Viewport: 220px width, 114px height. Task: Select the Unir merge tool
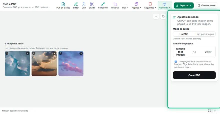(84, 5)
